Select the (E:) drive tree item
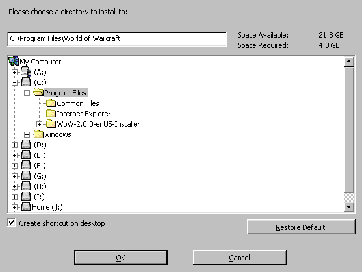The image size is (362, 272). 34,155
